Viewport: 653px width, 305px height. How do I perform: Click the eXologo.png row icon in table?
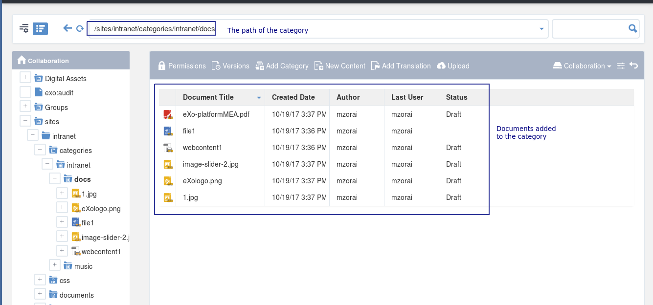[x=168, y=181]
